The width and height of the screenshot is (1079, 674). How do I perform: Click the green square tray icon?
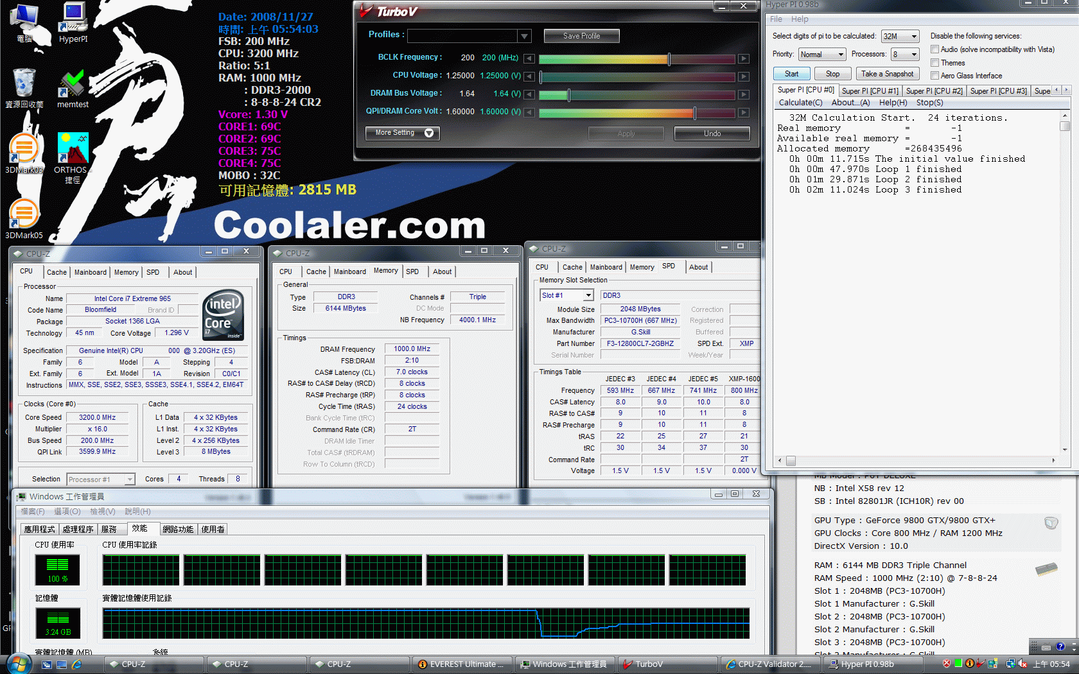coord(958,664)
